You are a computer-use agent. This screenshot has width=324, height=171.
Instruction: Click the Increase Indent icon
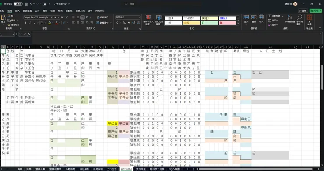92,23
